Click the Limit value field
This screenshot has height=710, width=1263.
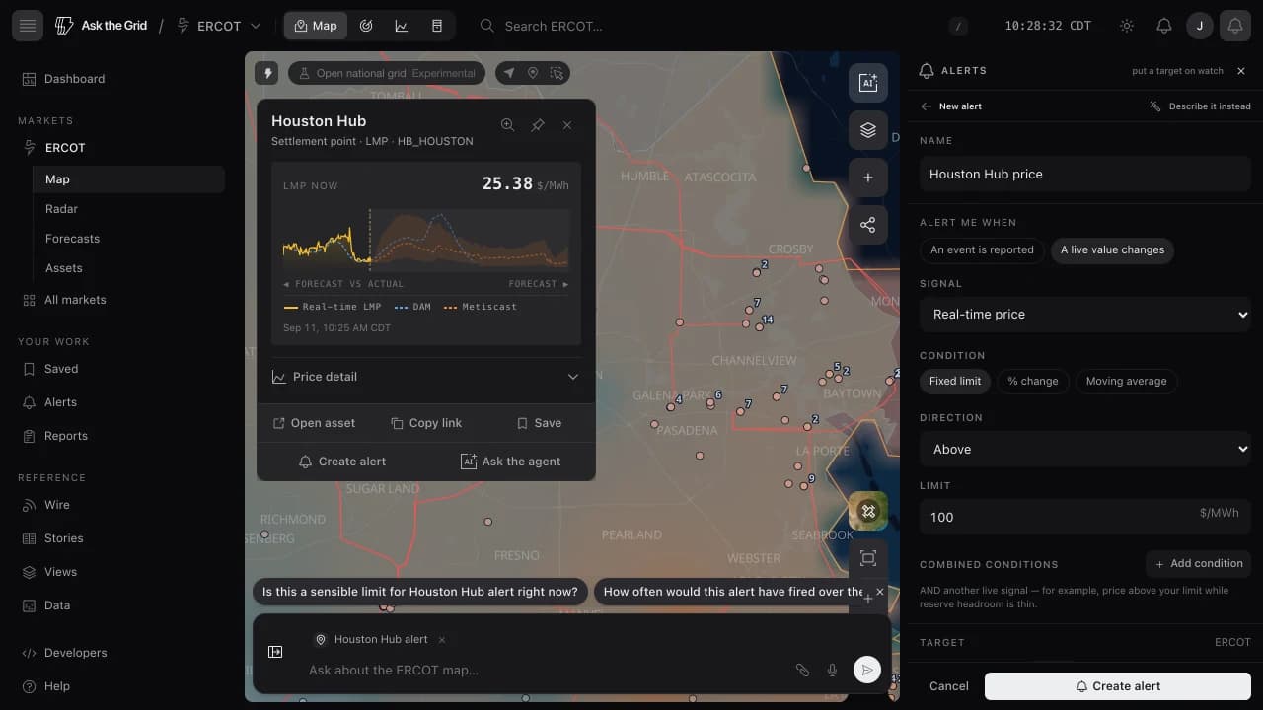point(1085,517)
